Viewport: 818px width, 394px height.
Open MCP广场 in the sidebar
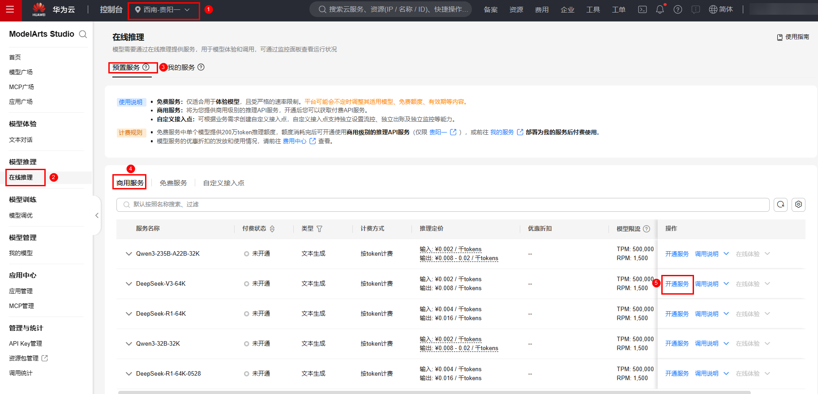click(x=21, y=87)
